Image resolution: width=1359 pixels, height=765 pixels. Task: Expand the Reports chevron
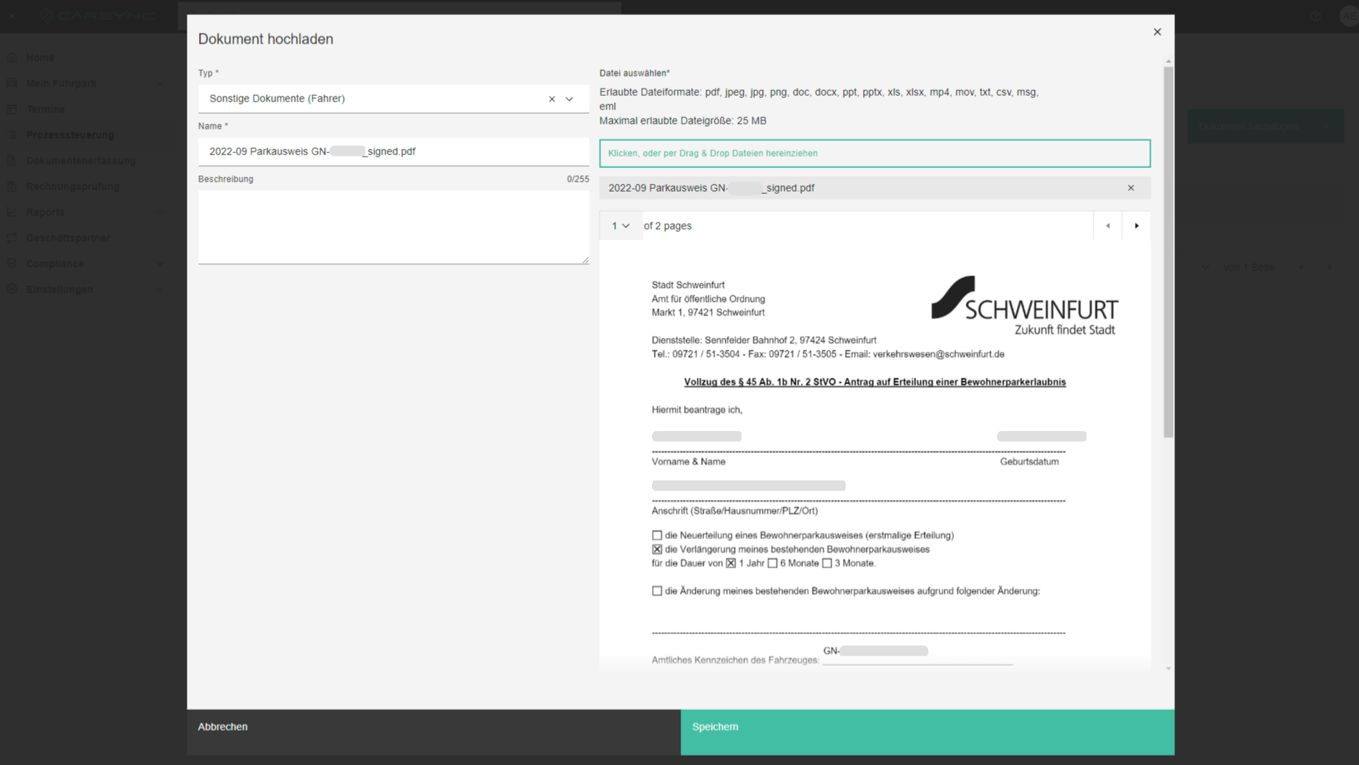point(160,212)
